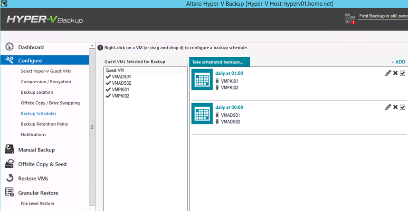
Task: Click + ADD to add a schedule
Action: tap(399, 62)
